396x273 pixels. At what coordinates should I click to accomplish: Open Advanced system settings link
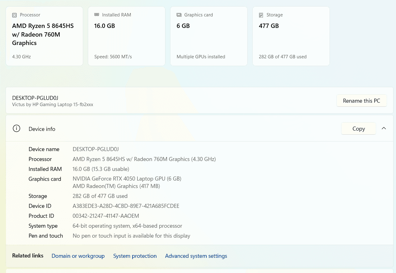196,256
